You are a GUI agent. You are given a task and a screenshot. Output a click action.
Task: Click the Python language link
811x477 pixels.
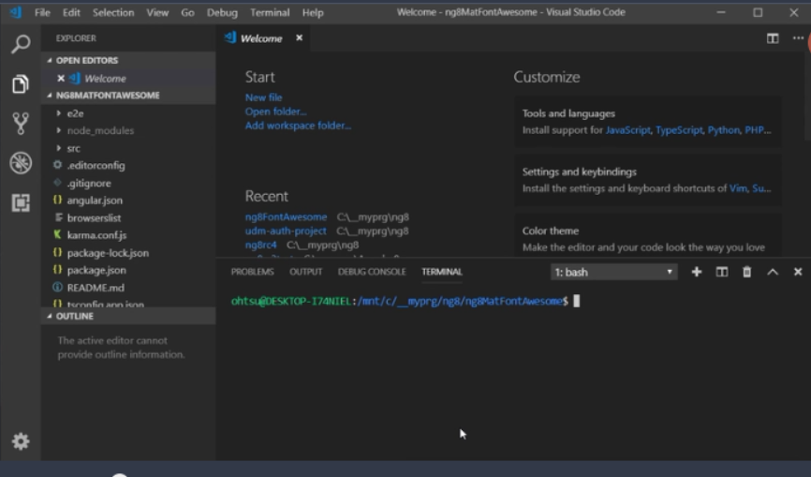[724, 130]
